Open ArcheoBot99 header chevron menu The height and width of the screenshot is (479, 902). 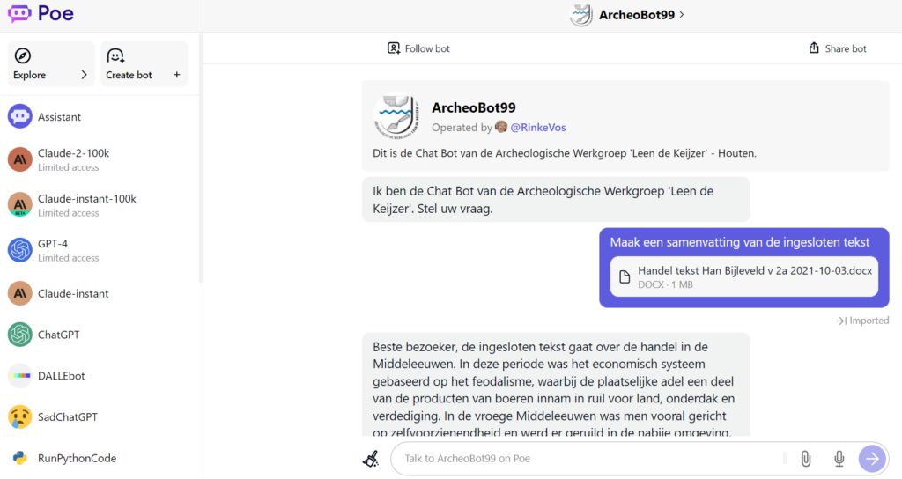[x=681, y=14]
